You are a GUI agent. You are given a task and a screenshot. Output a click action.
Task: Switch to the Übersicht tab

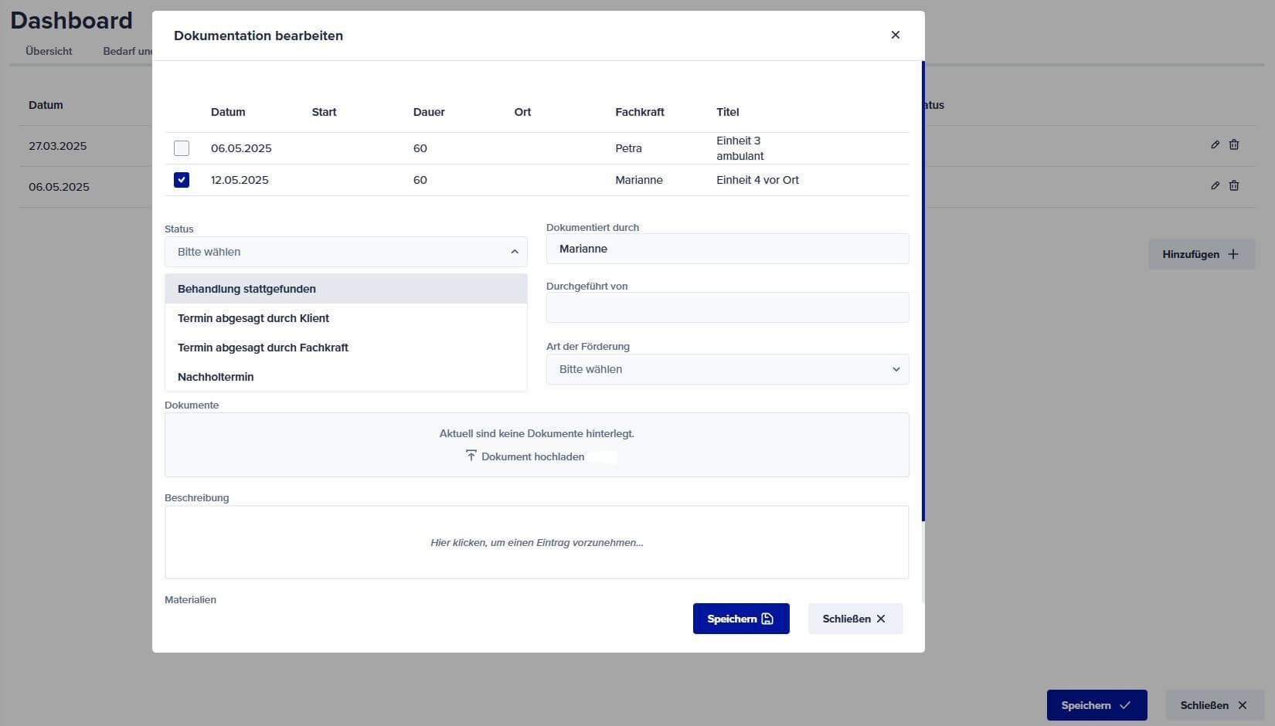pos(48,51)
